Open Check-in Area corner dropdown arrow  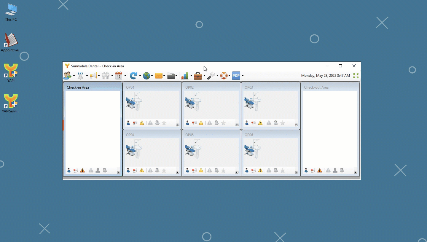118,172
